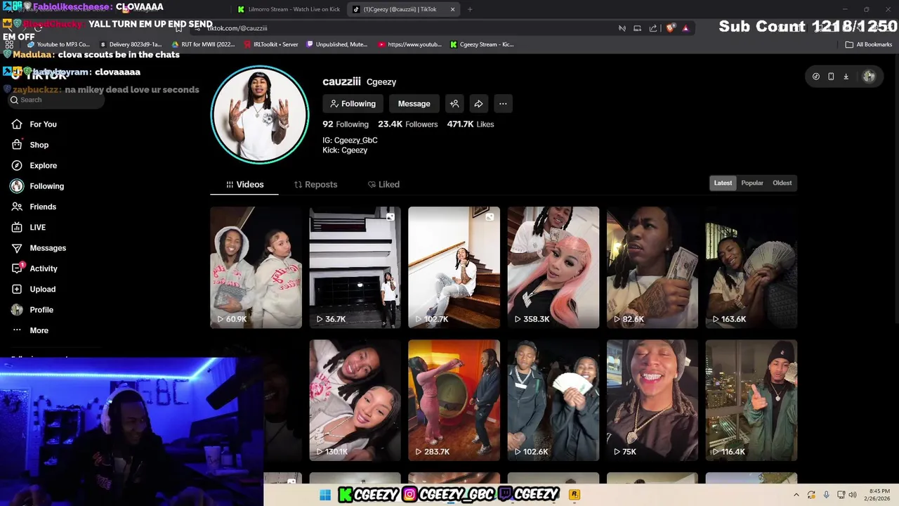The height and width of the screenshot is (506, 899).
Task: Open a new browser tab
Action: point(470,10)
